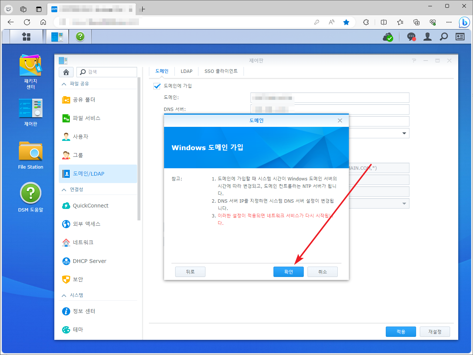Open browser read aloud icon
Screen dimensions: 473x355
click(x=331, y=22)
